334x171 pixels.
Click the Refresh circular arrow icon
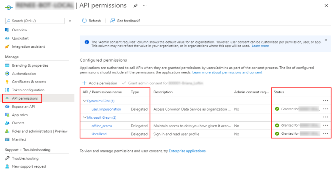coord(84,21)
